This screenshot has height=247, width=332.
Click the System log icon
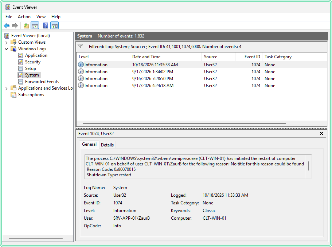[20, 75]
